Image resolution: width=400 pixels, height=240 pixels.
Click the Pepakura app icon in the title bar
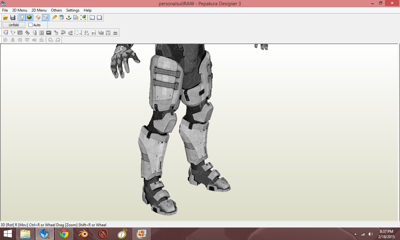[x=3, y=3]
